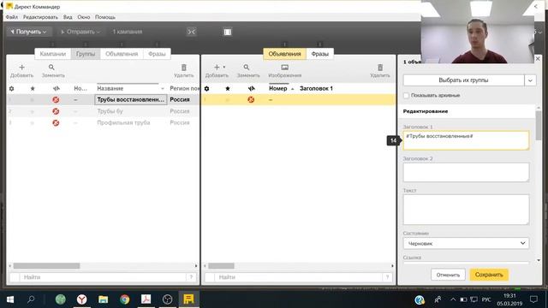
Task: Close the editing side panel
Action: [538, 59]
